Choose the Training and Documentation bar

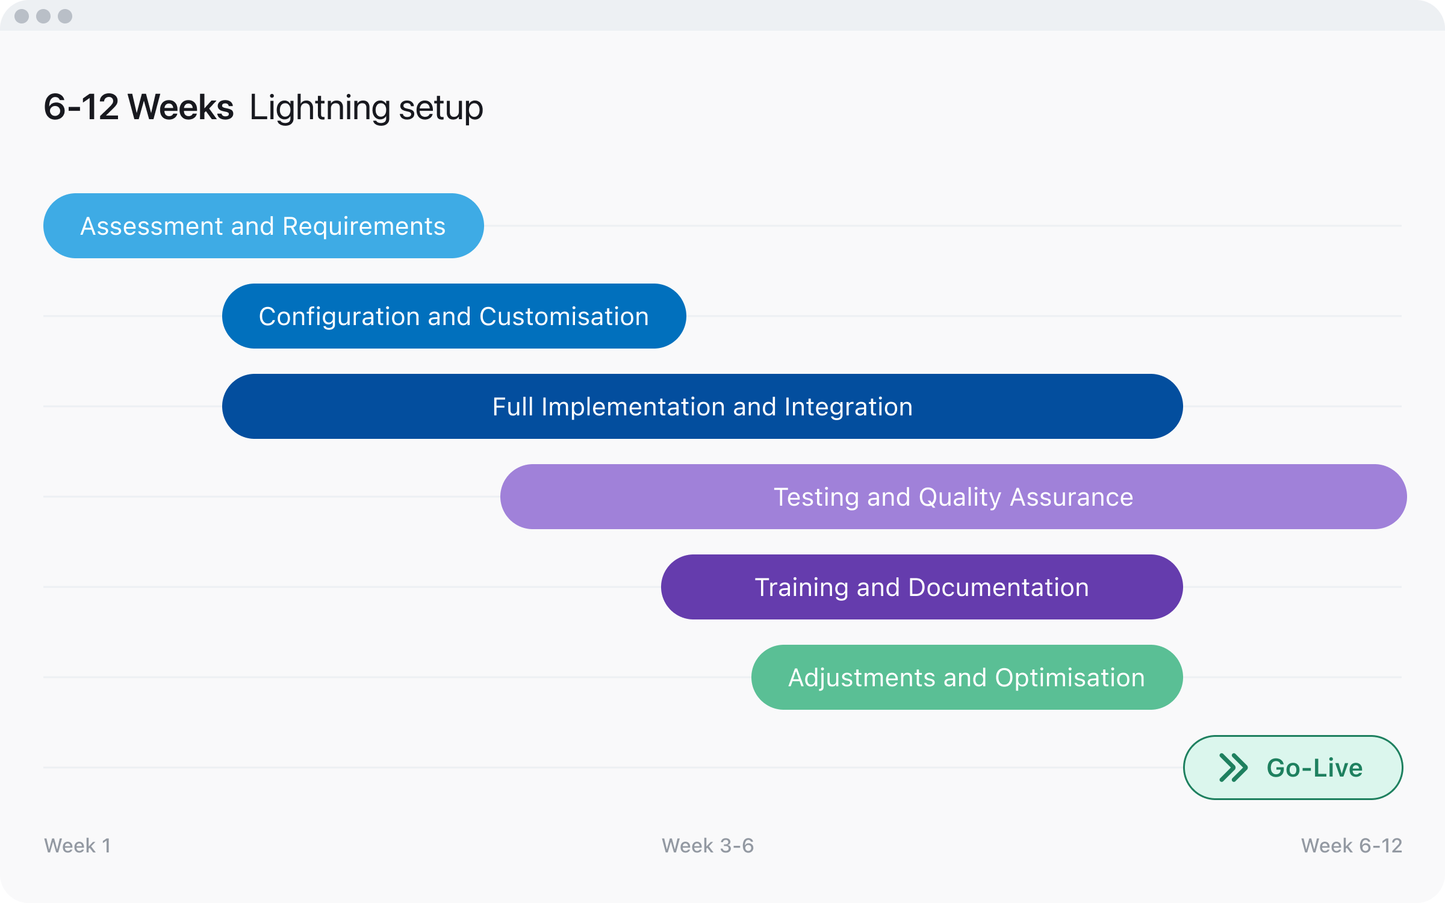(x=922, y=587)
